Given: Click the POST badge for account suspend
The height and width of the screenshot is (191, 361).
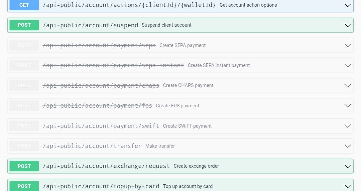Looking at the screenshot, I should [24, 25].
